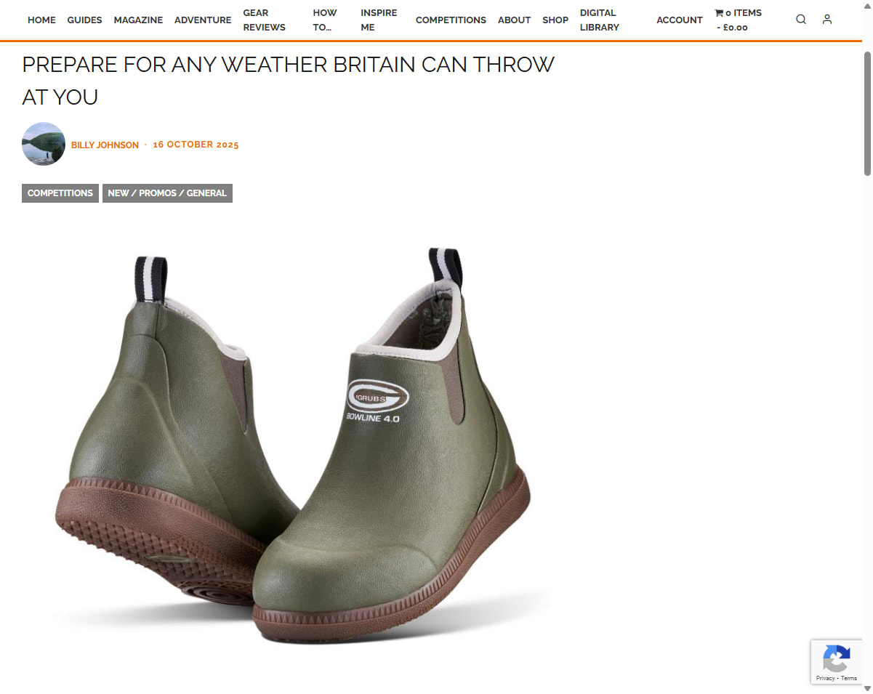Open the Guides menu
The width and height of the screenshot is (873, 694).
tap(84, 20)
